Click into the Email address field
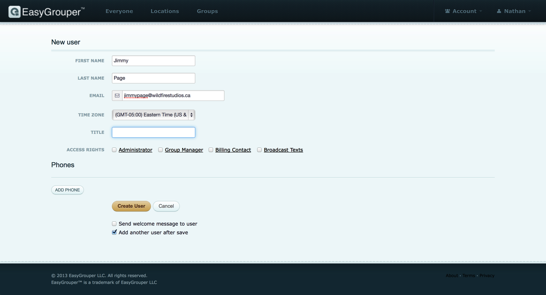 click(173, 96)
